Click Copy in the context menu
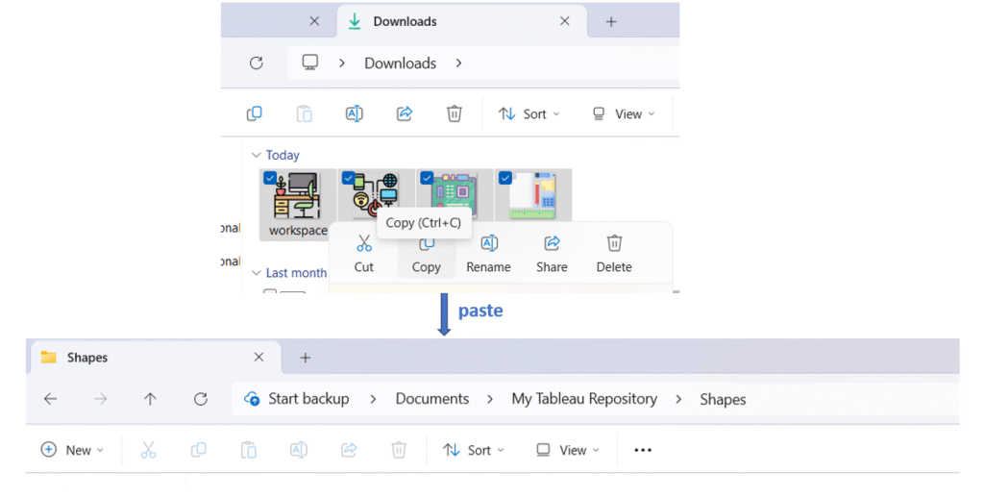 click(x=426, y=255)
